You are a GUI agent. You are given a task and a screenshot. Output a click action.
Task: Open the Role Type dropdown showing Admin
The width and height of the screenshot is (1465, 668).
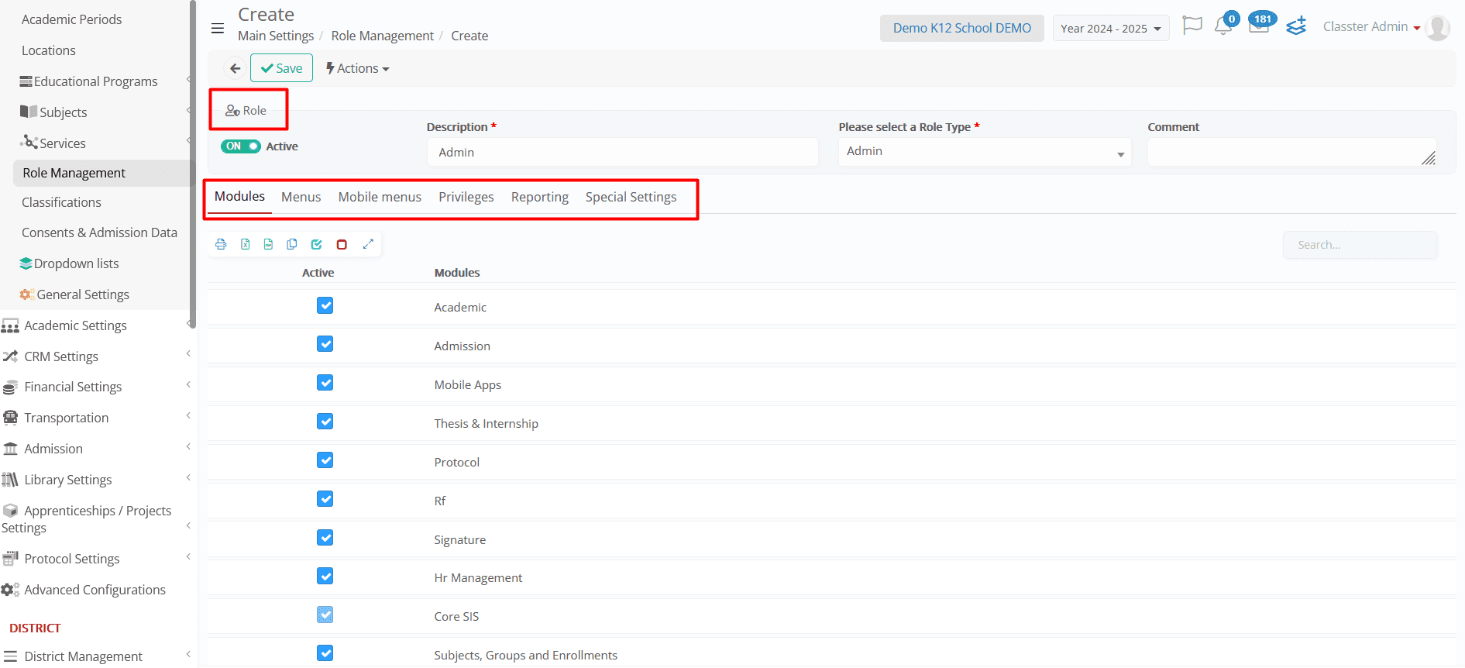(x=985, y=152)
